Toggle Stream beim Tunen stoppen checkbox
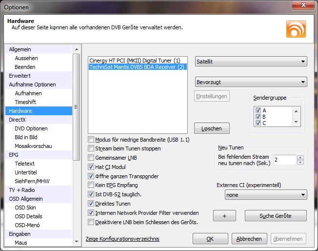This screenshot has height=251, width=318. [x=91, y=148]
